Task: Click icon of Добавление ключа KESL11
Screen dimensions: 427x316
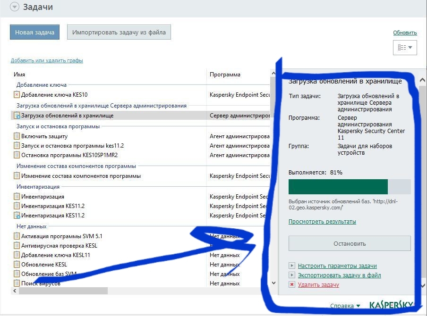Action: 17,255
